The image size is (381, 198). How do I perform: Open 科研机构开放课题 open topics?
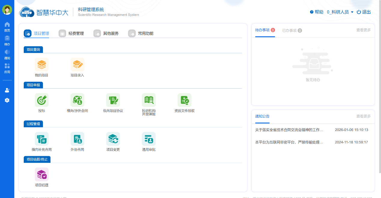[148, 102]
